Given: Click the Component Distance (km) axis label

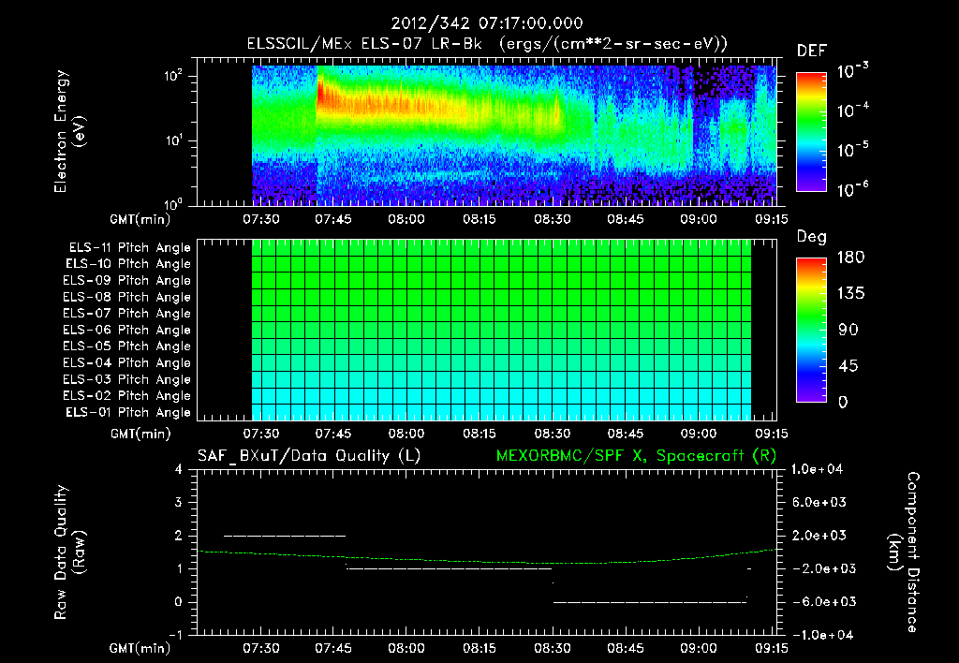Looking at the screenshot, I should point(904,552).
